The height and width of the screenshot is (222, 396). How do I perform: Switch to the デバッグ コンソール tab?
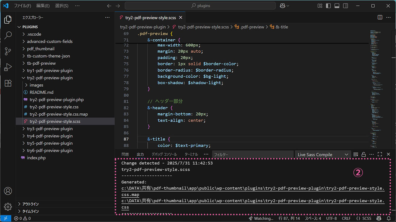pyautogui.click(x=164, y=154)
